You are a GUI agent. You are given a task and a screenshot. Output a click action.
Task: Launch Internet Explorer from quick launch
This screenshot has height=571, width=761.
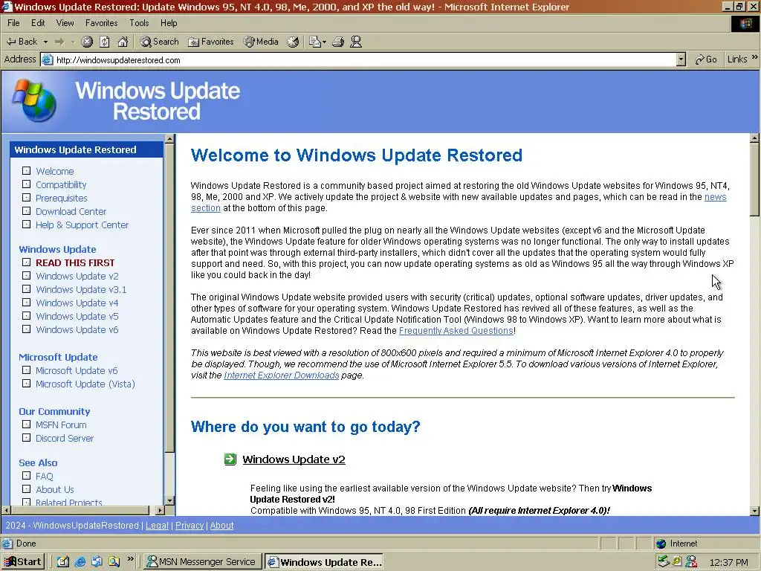pos(80,562)
